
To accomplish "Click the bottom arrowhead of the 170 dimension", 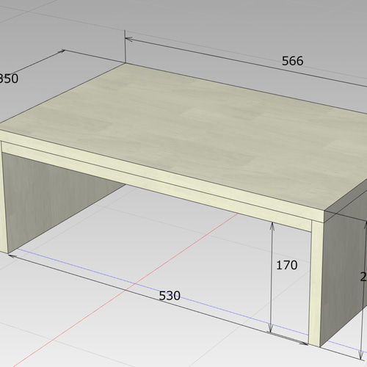I will pos(270,328).
